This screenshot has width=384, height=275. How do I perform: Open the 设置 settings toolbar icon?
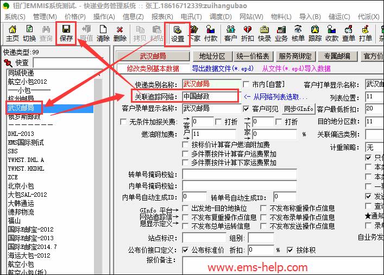(178, 34)
